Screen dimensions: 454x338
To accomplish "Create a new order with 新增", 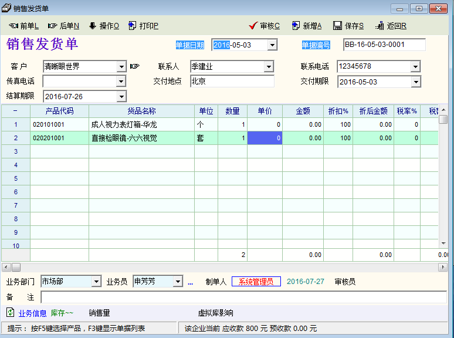I will point(296,26).
